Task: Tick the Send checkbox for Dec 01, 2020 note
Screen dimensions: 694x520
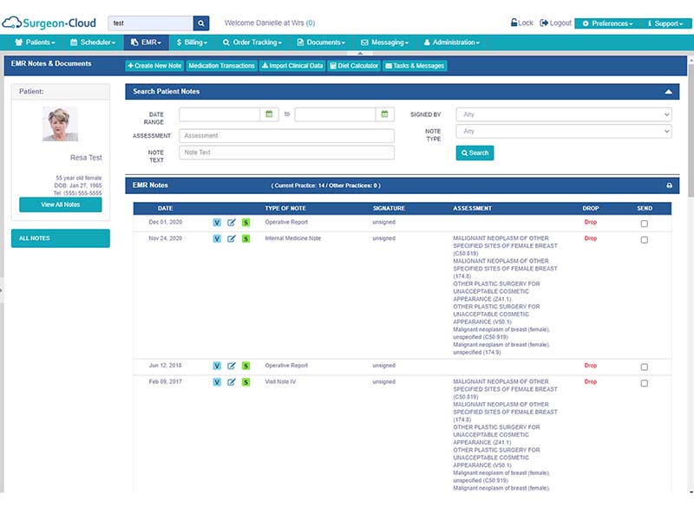Action: pyautogui.click(x=645, y=224)
